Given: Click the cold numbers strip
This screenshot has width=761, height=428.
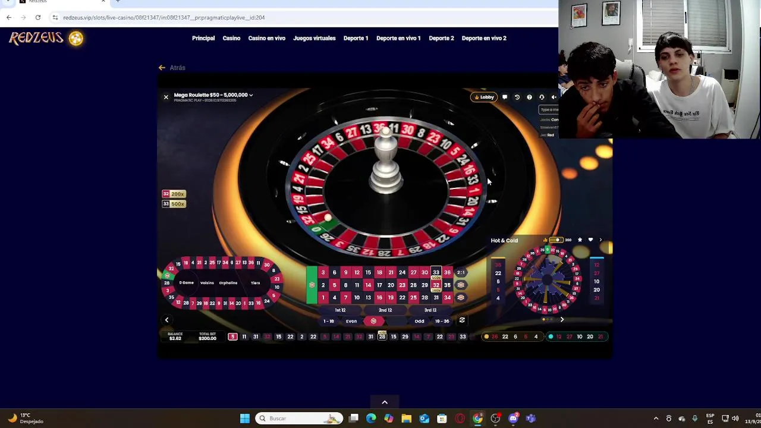Looking at the screenshot, I should click(x=576, y=337).
